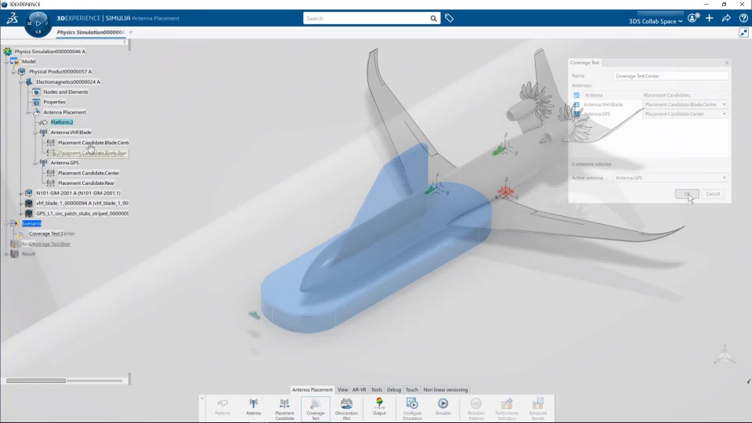This screenshot has height=423, width=752.
Task: Open the Placement Candidate tool
Action: pyautogui.click(x=284, y=409)
